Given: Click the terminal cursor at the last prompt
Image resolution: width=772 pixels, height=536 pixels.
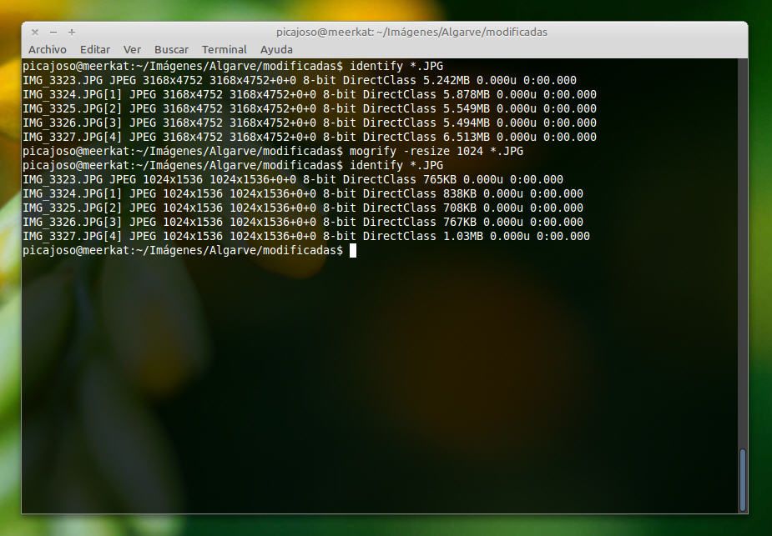Looking at the screenshot, I should [x=353, y=251].
